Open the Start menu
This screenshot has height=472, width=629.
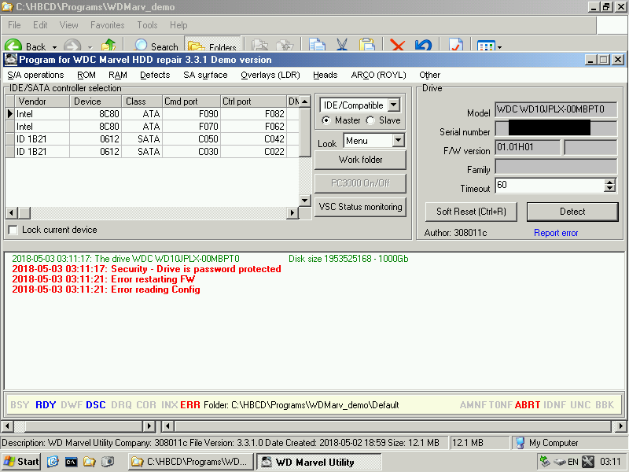(x=21, y=462)
